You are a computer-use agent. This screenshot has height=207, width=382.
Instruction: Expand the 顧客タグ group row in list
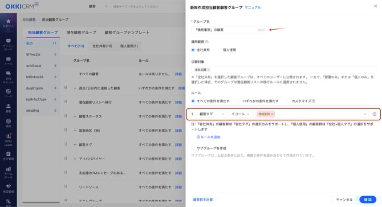[75, 145]
